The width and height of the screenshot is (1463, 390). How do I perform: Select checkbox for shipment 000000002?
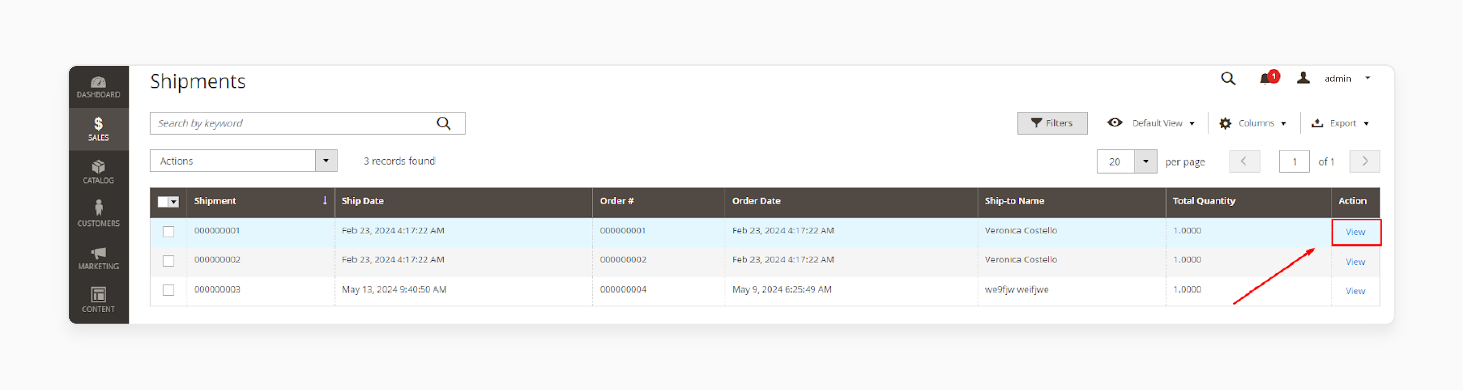[x=169, y=261]
